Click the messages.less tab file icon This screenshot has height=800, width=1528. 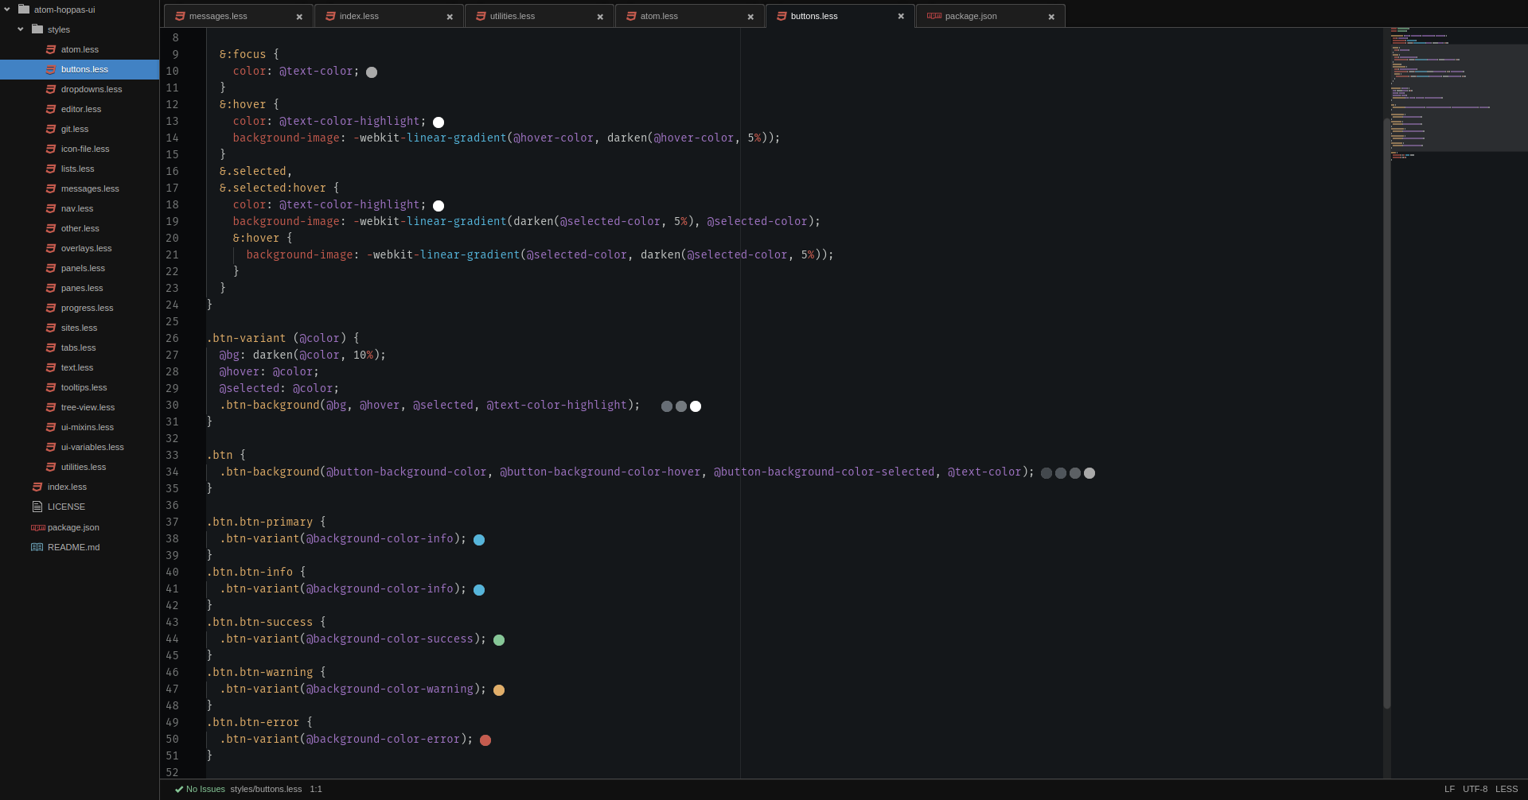click(x=180, y=16)
